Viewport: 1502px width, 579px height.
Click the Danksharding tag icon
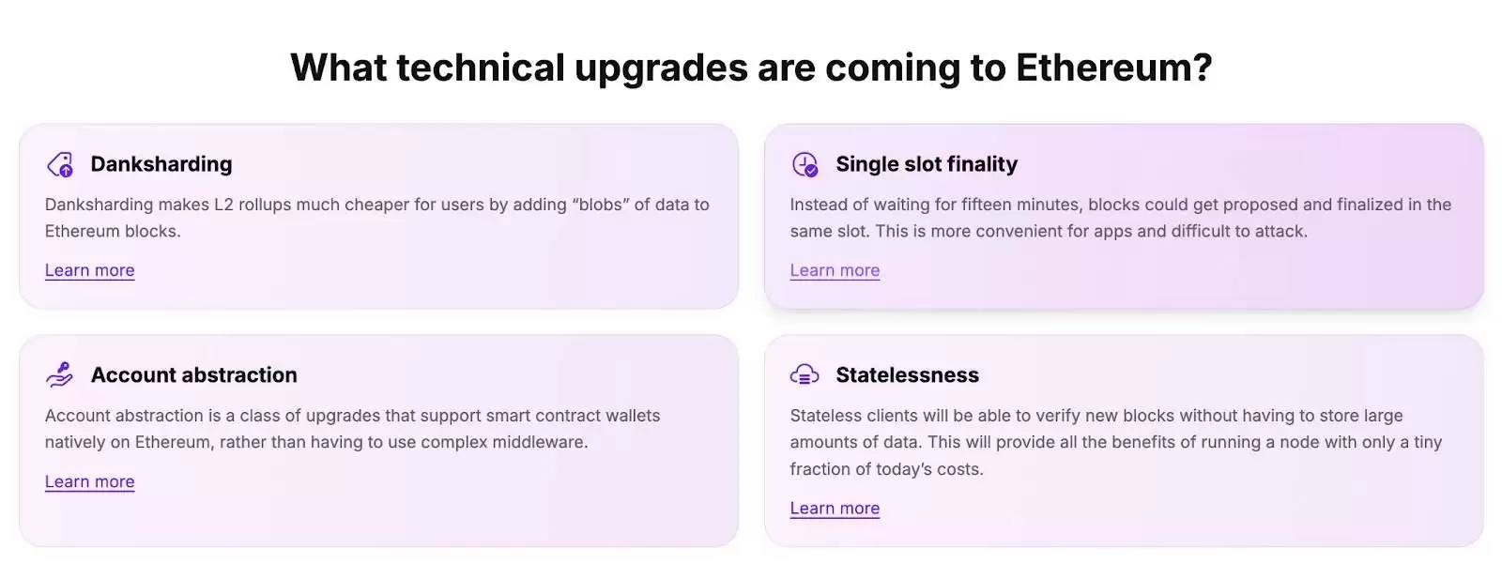click(x=60, y=164)
